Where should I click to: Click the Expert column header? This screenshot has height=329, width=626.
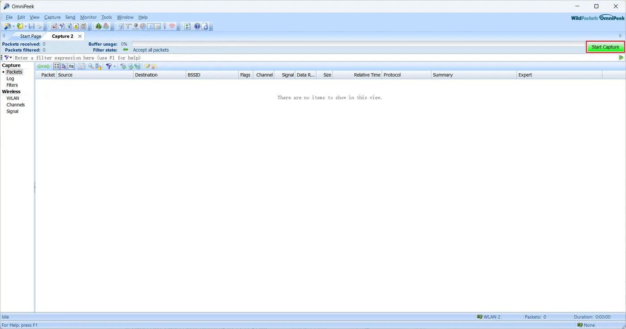coord(559,75)
